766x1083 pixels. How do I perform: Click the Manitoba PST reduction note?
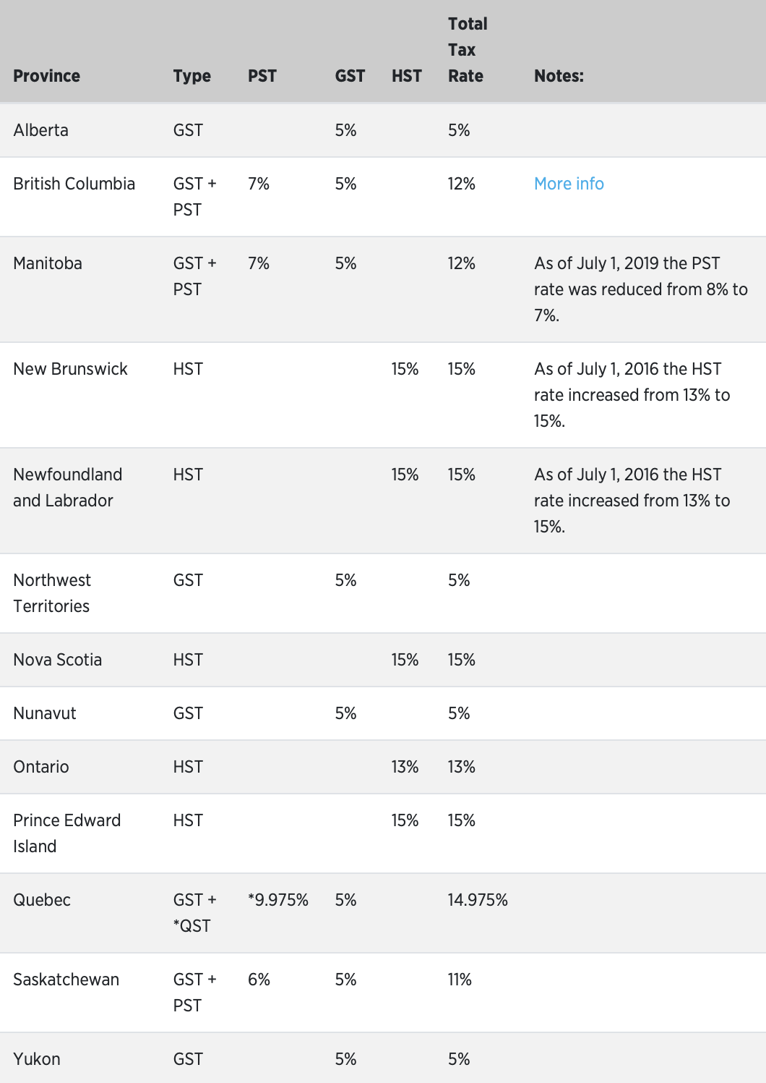641,289
